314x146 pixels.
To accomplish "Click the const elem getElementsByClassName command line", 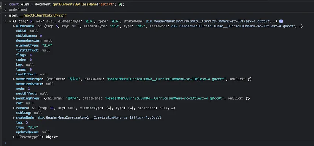I will tap(67, 4).
